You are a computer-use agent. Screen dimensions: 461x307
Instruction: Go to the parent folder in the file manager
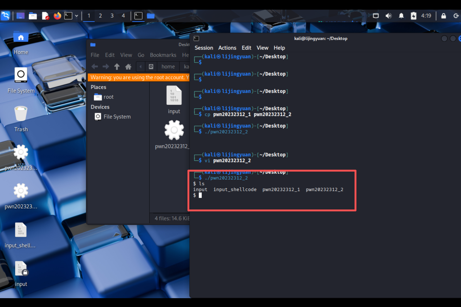(117, 66)
